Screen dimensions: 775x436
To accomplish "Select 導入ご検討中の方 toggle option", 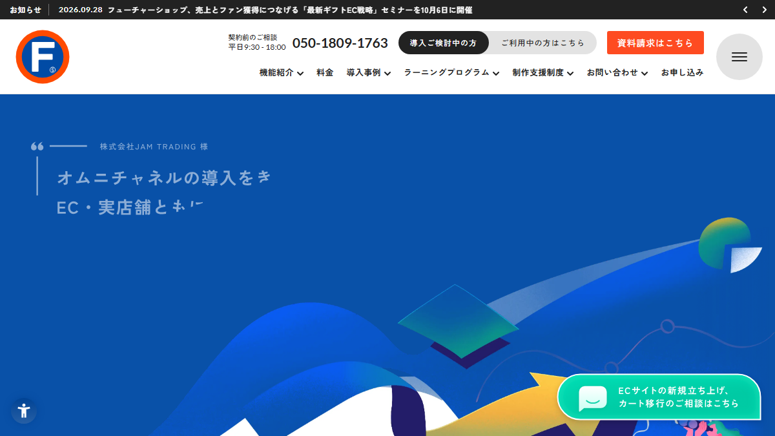I will 443,43.
